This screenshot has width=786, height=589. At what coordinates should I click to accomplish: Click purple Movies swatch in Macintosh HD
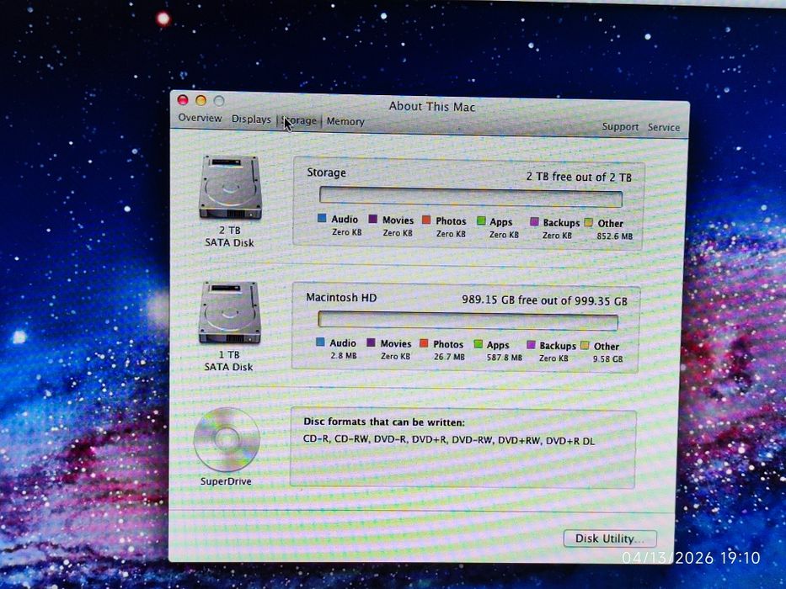point(371,342)
